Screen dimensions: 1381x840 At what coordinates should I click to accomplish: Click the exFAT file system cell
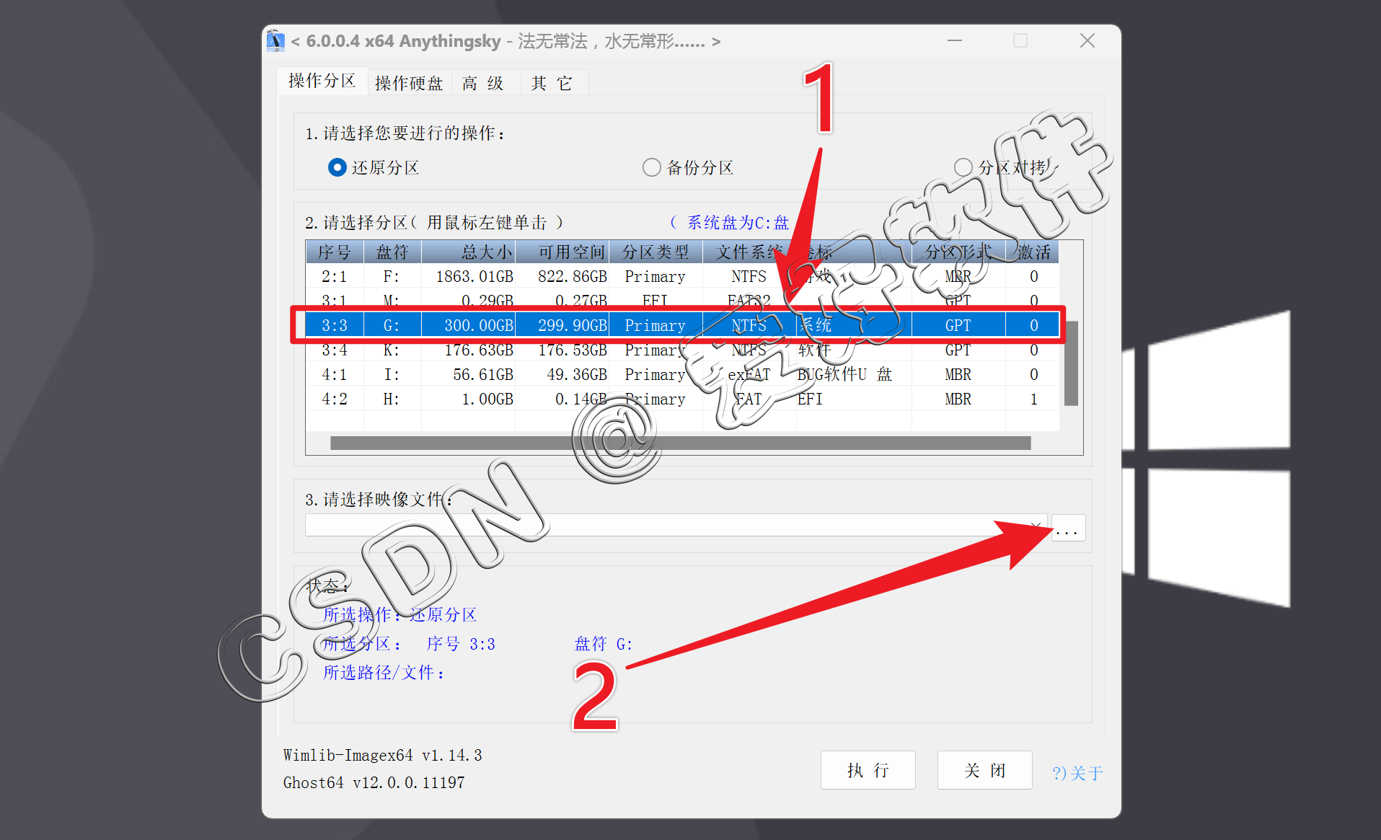(749, 375)
